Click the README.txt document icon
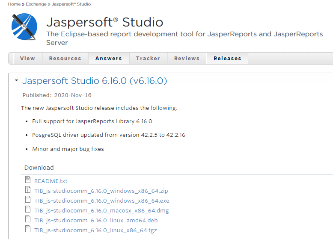This screenshot has height=239, width=333. tap(28, 180)
